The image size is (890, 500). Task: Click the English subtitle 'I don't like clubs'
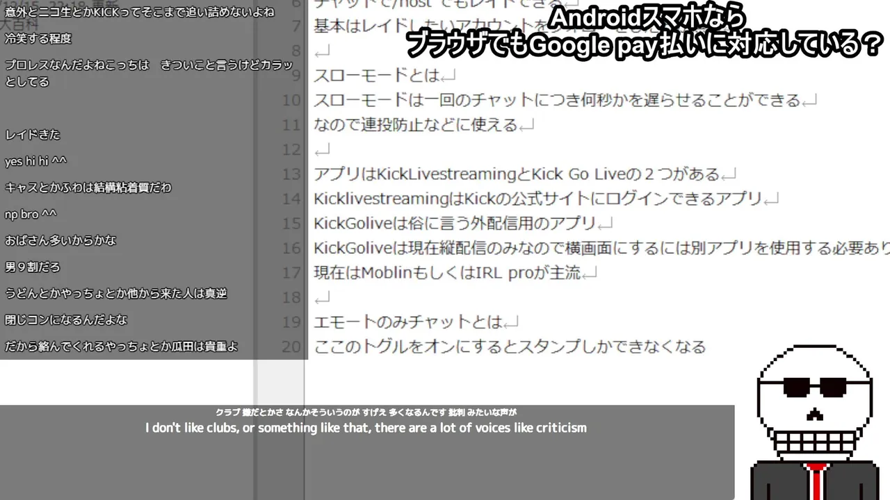[x=366, y=428]
